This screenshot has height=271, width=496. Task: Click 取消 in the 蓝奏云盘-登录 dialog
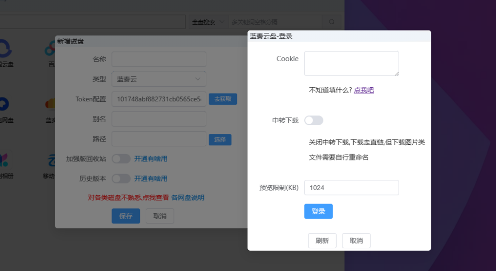coord(356,240)
